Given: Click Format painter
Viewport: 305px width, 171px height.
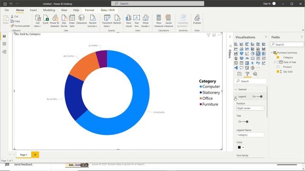Looking at the screenshot, I should [20, 26].
